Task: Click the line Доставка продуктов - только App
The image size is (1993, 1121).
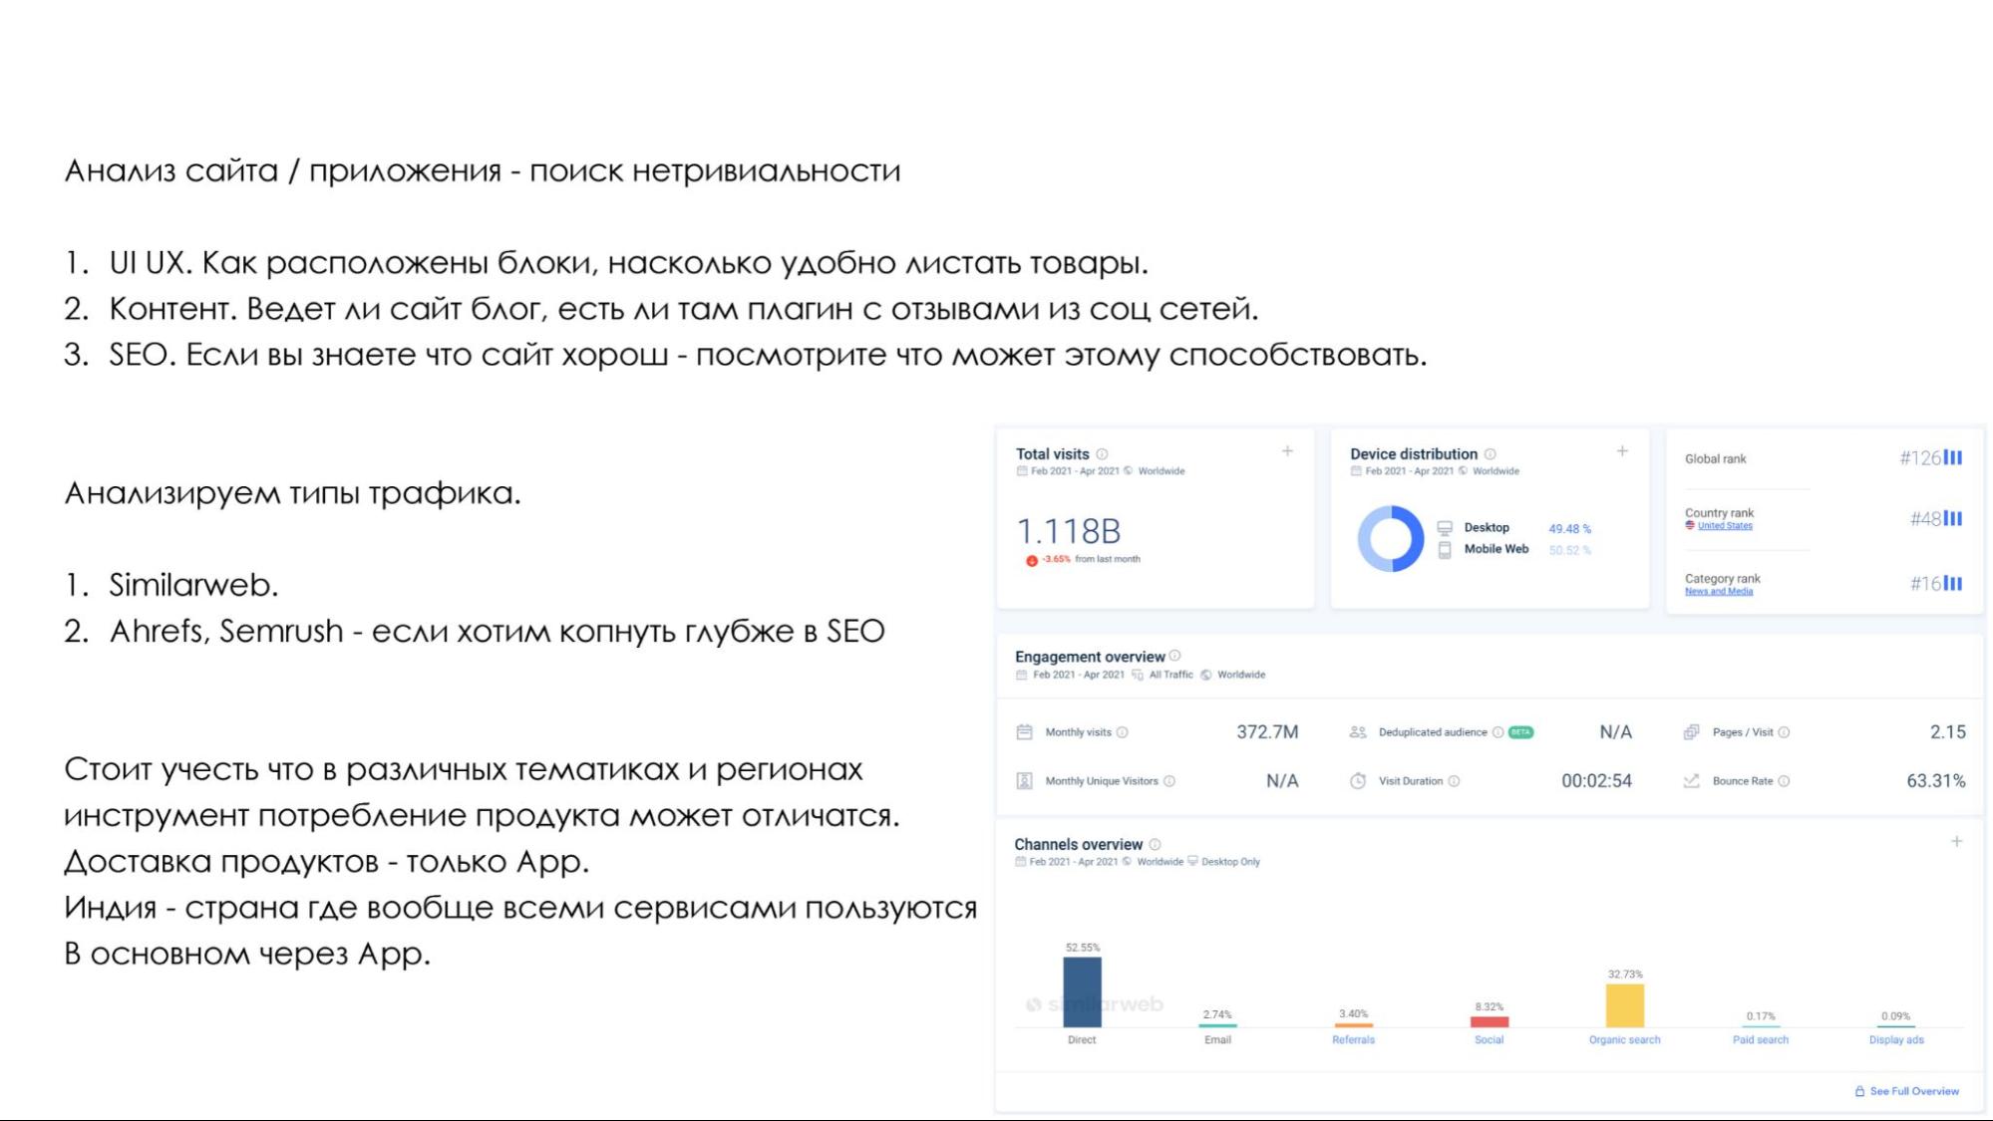Action: 327,862
